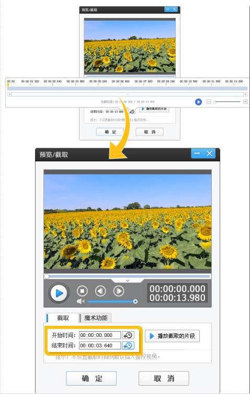Click timeline zoom-in plus icon

[x=245, y=102]
